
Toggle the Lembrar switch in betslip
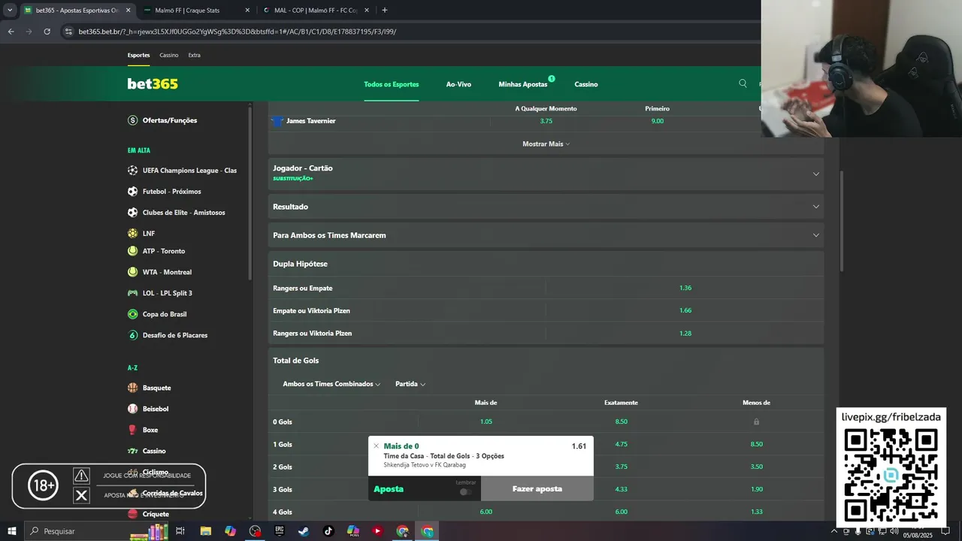click(466, 491)
